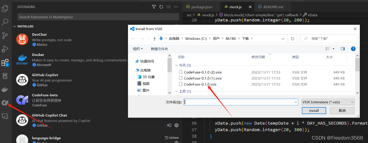The width and height of the screenshot is (368, 143).
Task: Open the Docker whale icon in activity bar
Action: pyautogui.click(x=5, y=89)
